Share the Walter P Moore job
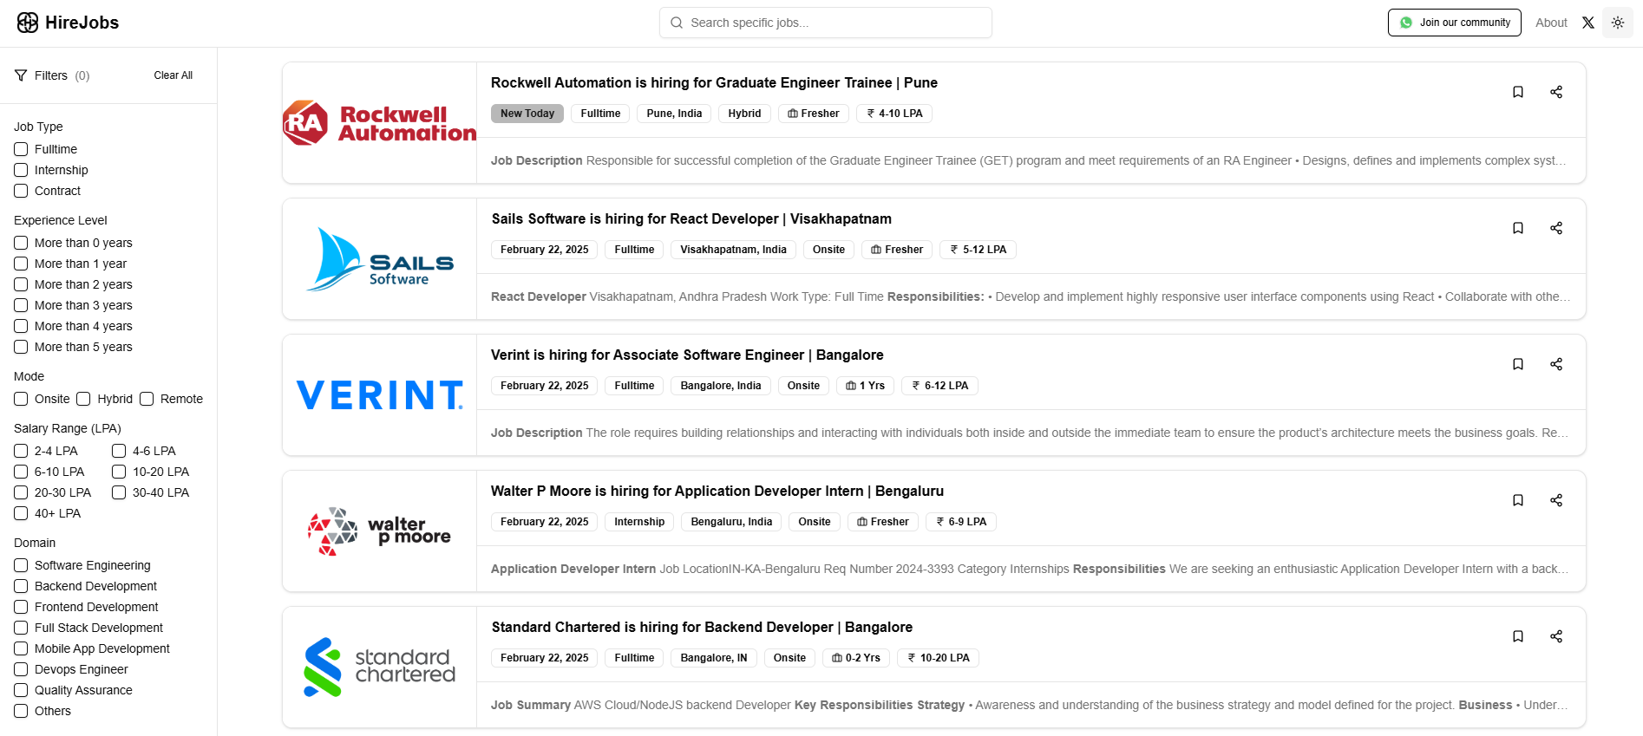 click(1556, 500)
